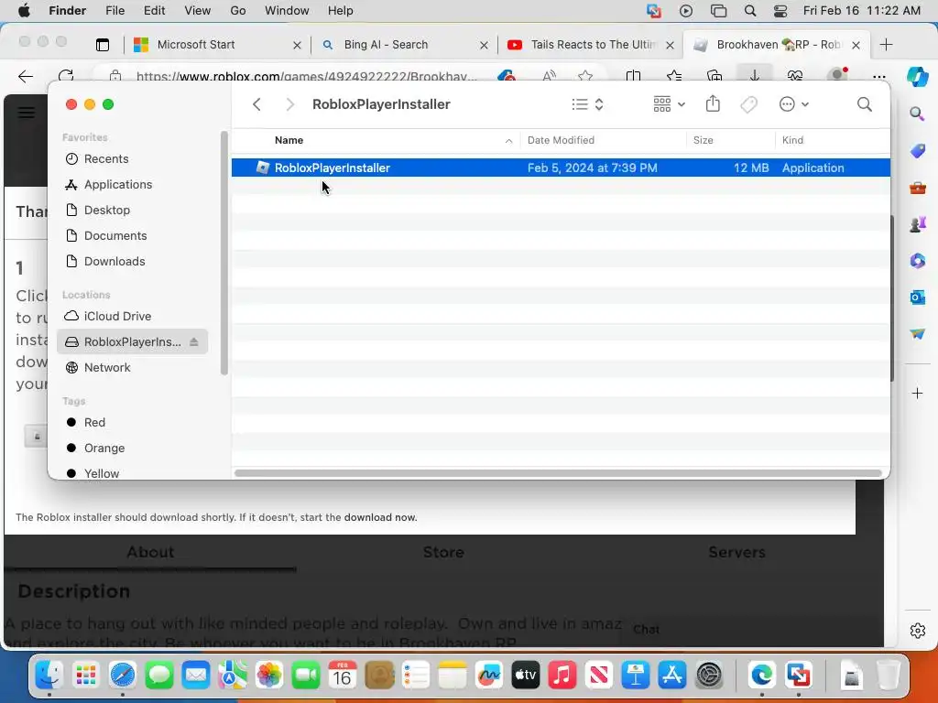Open Spotlight search in menu bar
This screenshot has width=938, height=703.
[750, 11]
